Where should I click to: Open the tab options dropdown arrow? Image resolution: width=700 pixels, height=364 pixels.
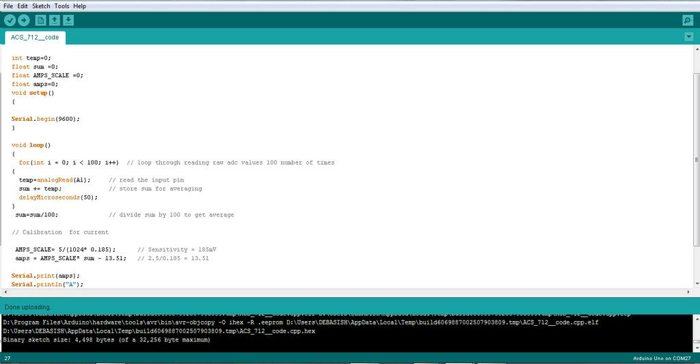click(689, 37)
